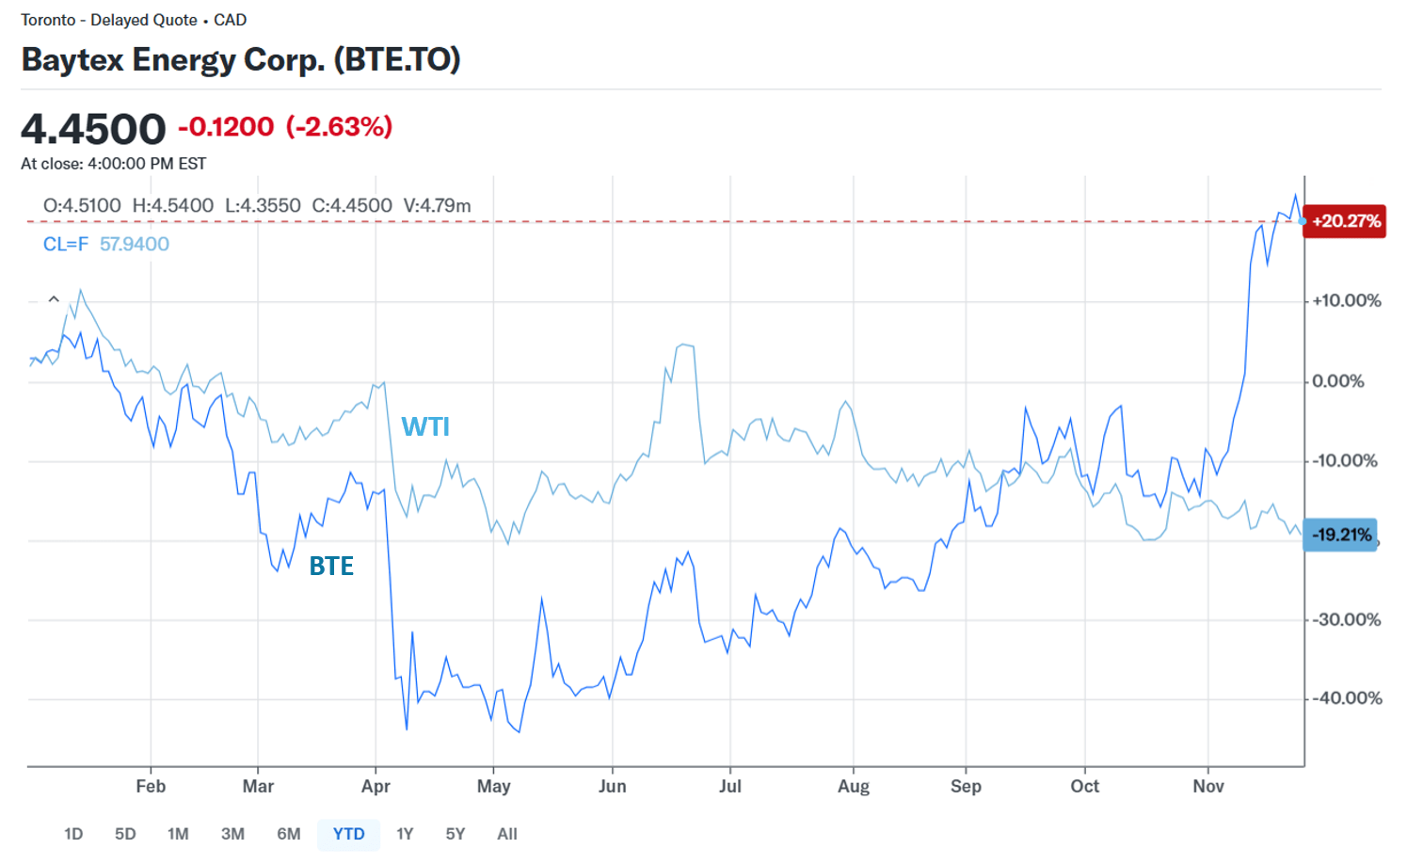Screen dimensions: 1423x864
Task: Select the 1Y time range
Action: tap(405, 834)
